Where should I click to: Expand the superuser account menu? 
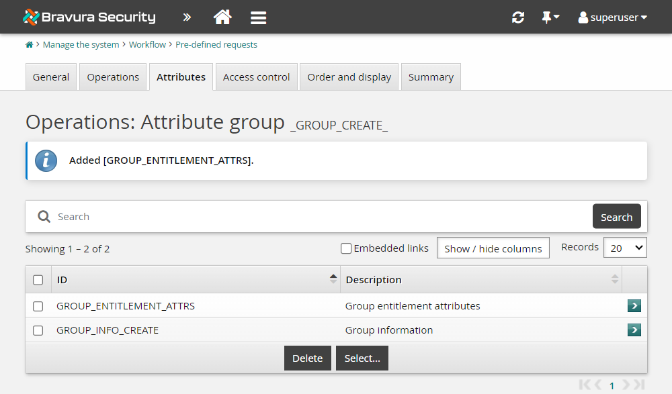(x=612, y=17)
